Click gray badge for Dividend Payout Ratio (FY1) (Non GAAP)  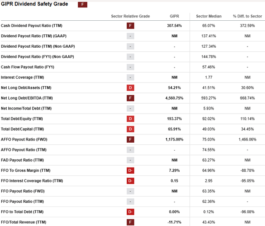[x=130, y=57]
